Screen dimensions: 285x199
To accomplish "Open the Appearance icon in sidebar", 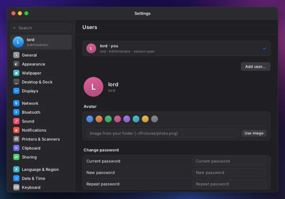I will (16, 64).
